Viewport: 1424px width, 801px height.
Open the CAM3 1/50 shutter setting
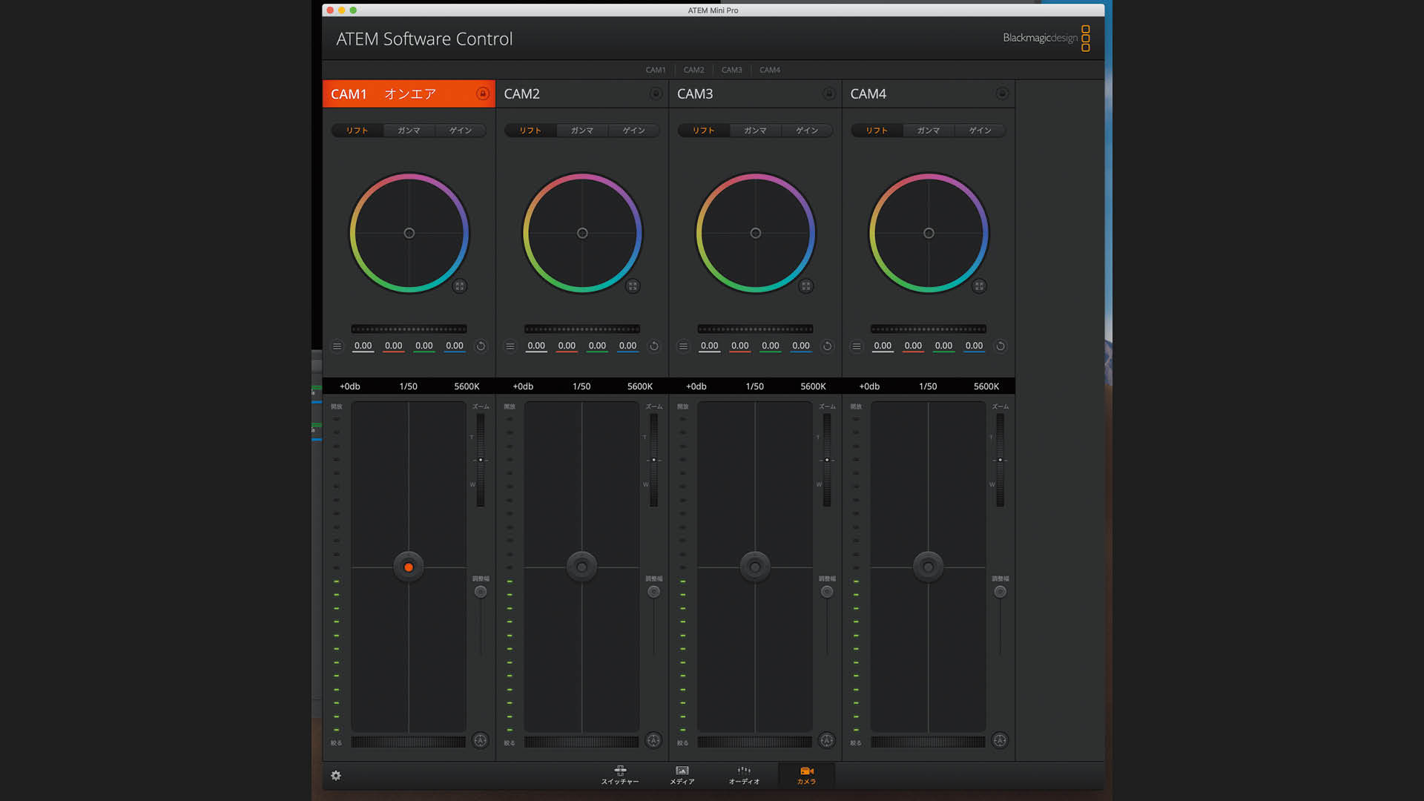point(755,386)
